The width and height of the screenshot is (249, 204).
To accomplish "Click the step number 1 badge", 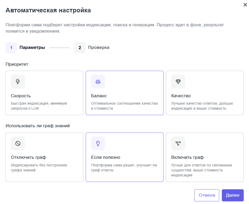I will pos(11,48).
